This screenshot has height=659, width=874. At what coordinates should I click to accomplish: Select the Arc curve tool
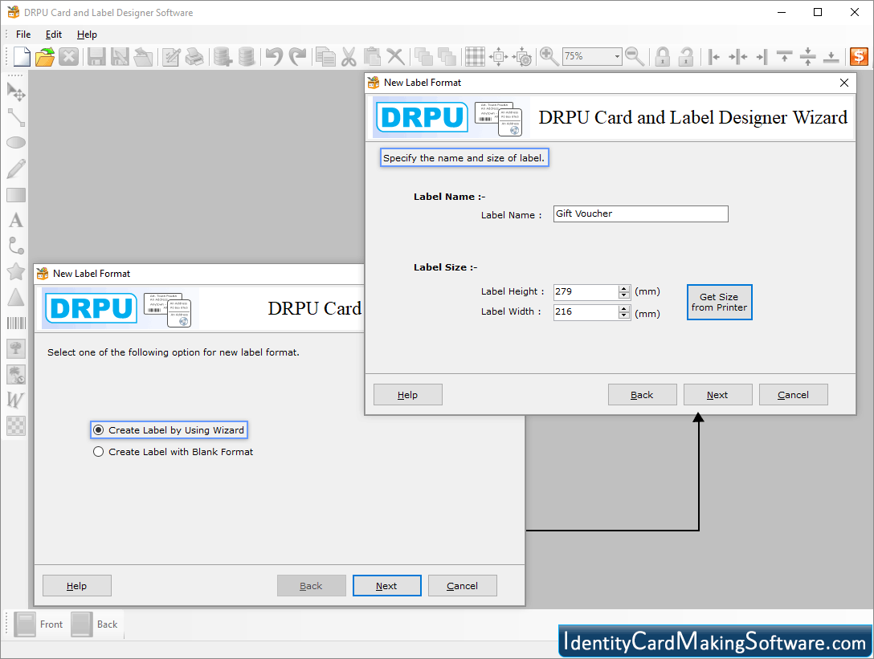coord(16,246)
